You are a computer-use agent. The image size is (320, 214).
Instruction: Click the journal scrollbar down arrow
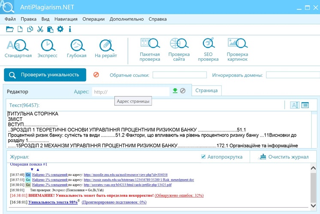(313, 205)
